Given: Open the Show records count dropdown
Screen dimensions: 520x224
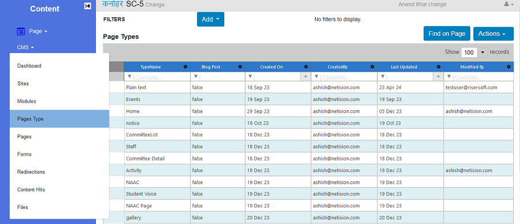Looking at the screenshot, I should click(x=482, y=53).
